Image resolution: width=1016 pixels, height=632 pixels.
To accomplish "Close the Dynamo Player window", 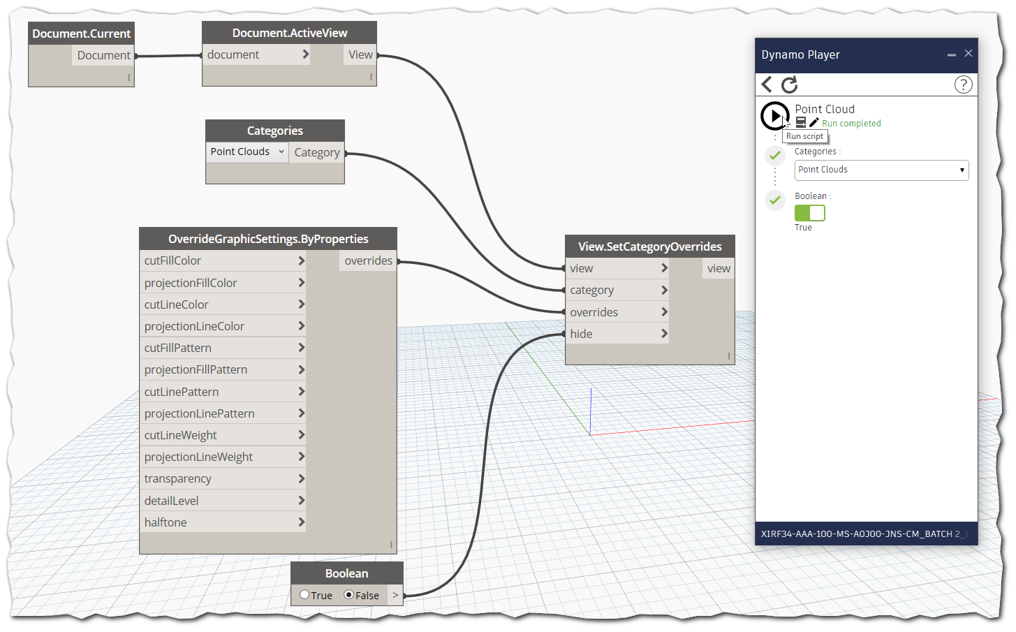I will point(969,53).
